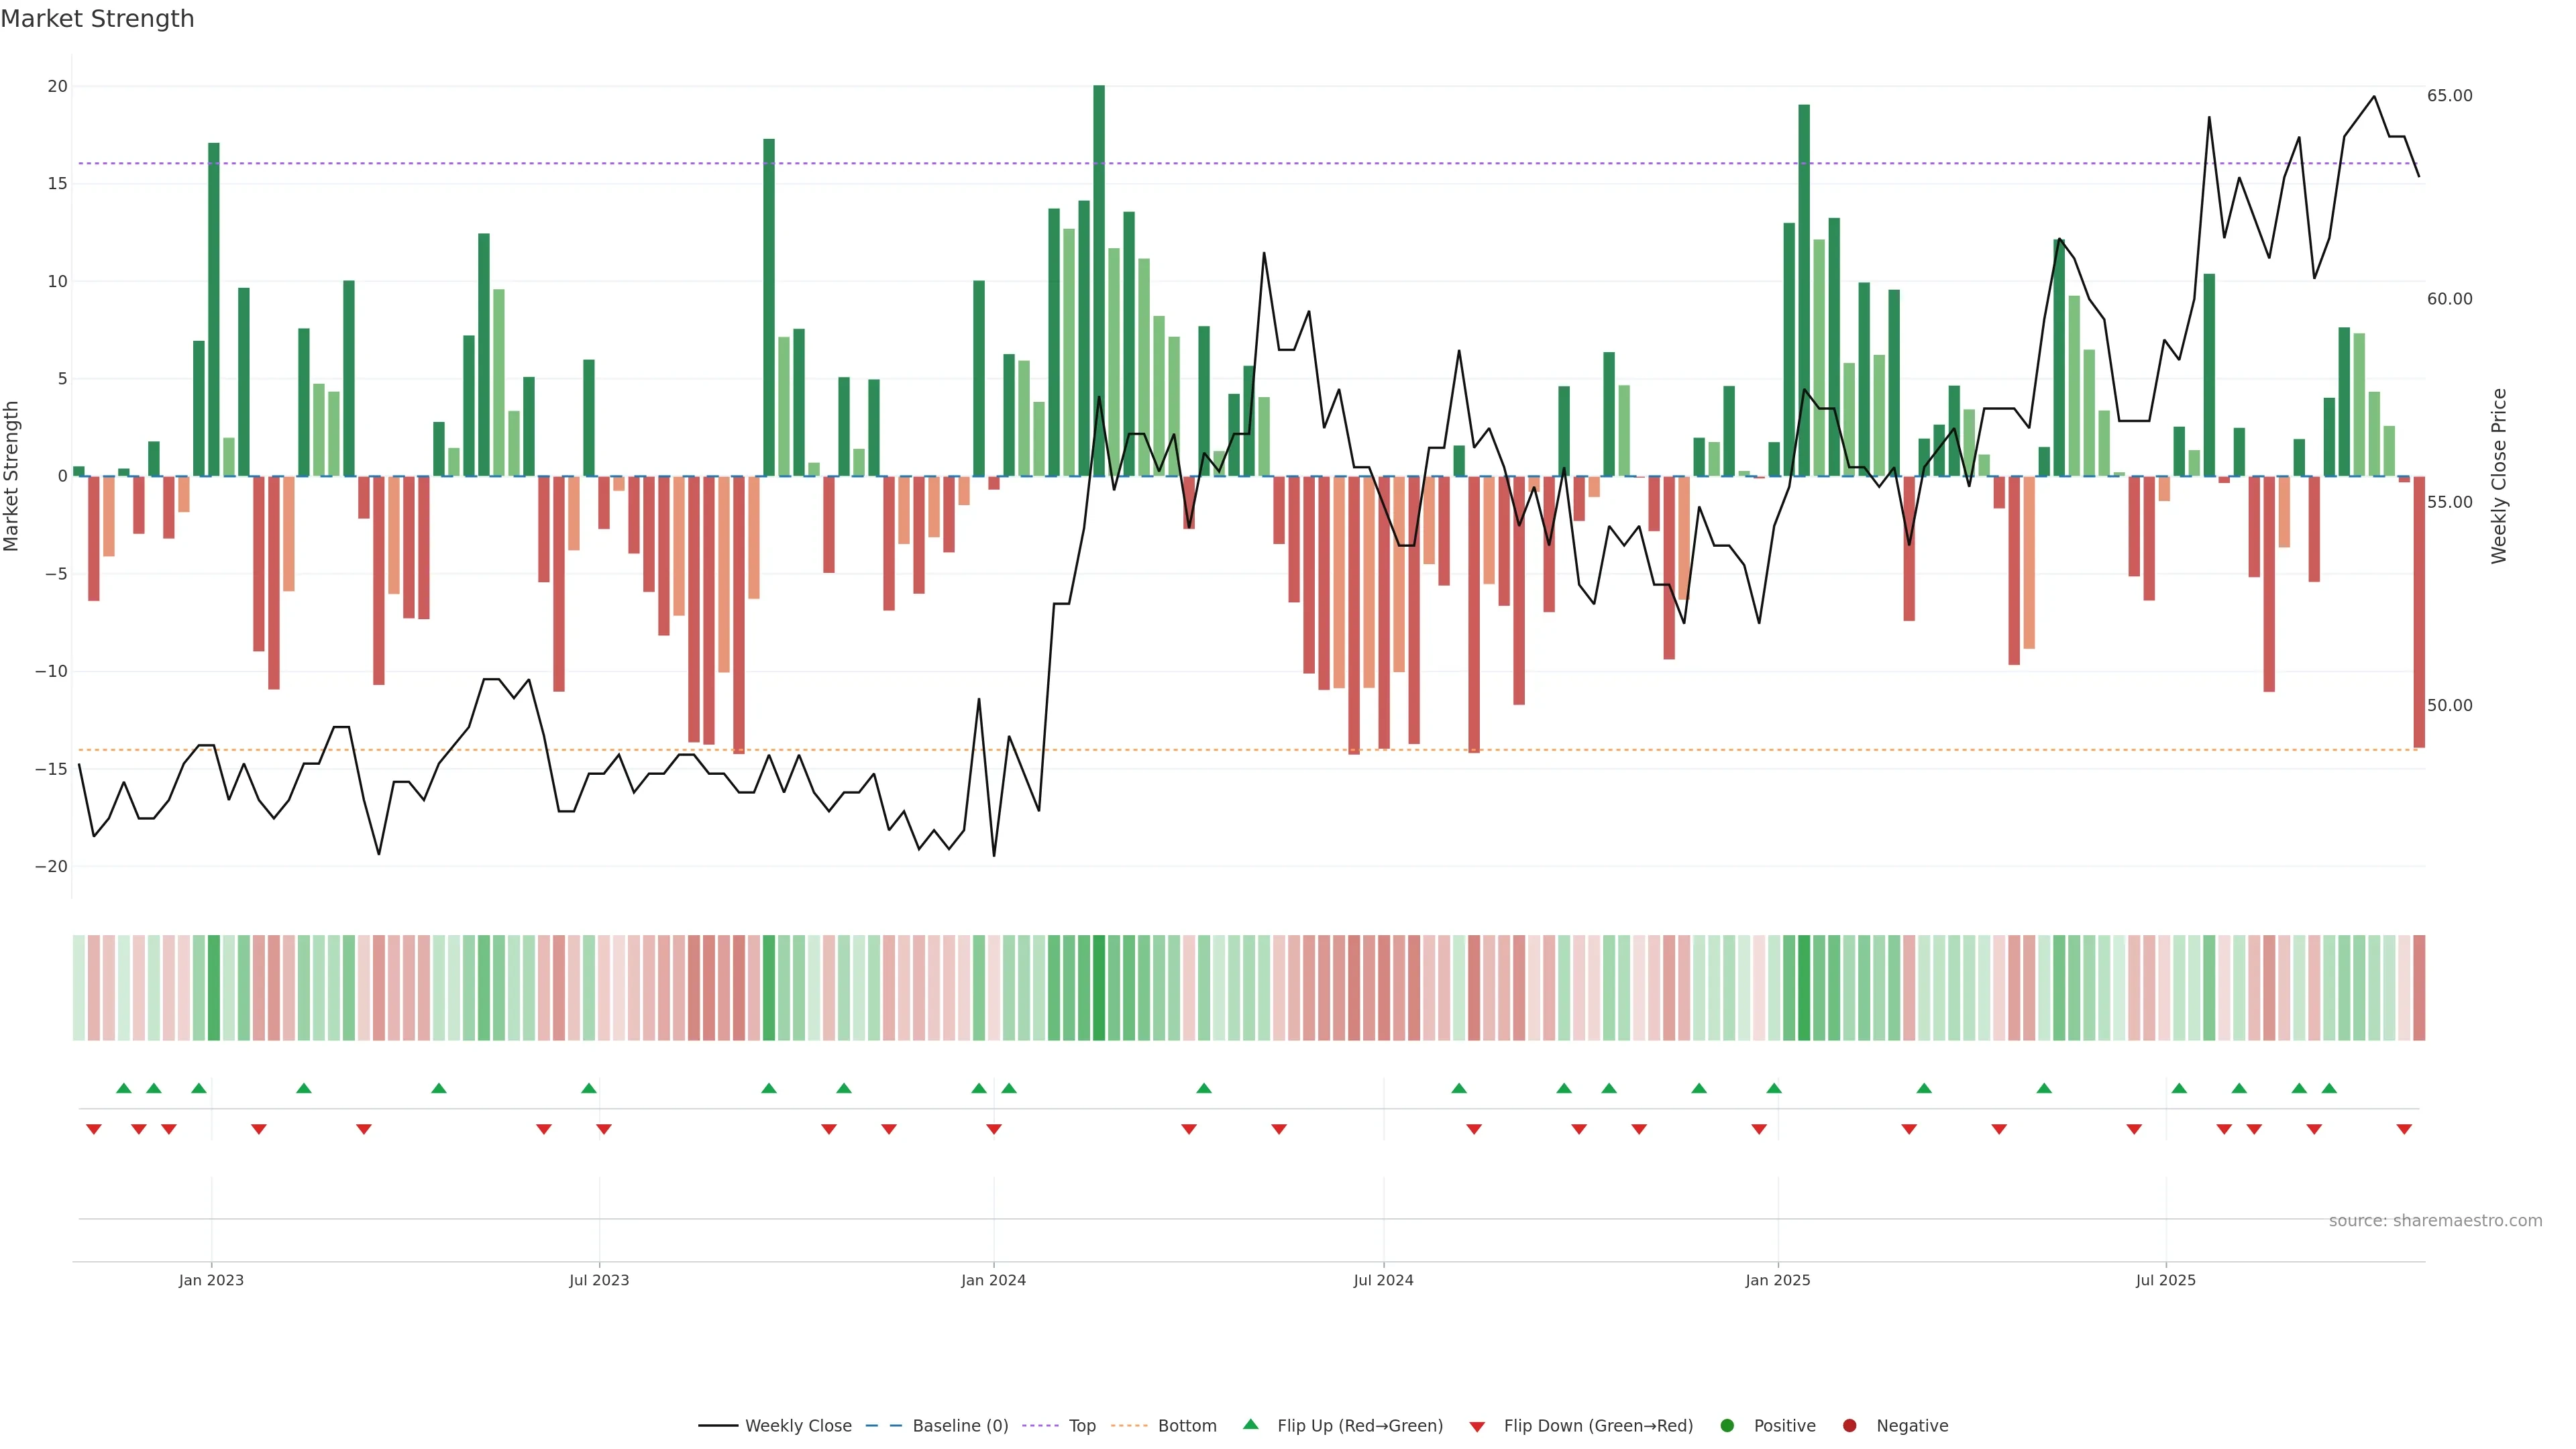This screenshot has width=2576, height=1449.
Task: Click the source: sharemaestro.com text
Action: tap(2435, 1221)
